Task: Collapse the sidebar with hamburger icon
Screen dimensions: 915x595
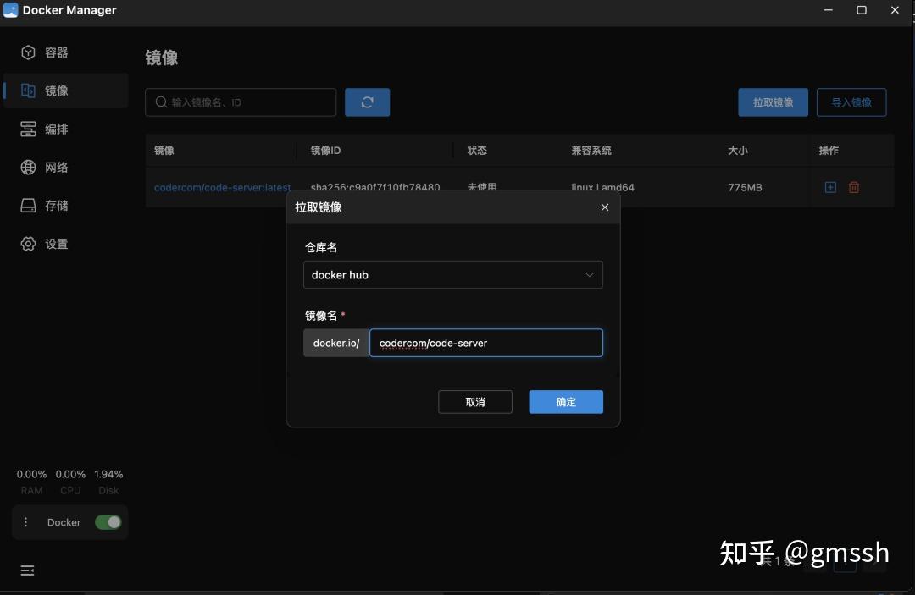Action: pyautogui.click(x=27, y=570)
